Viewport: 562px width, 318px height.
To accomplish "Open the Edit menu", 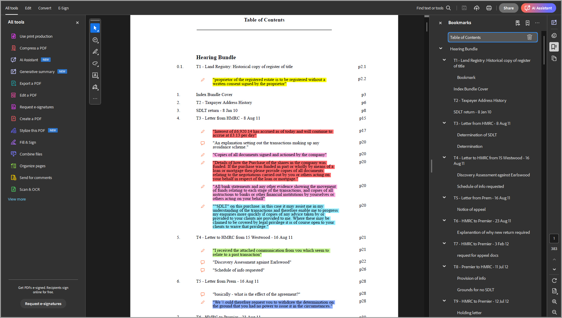I will 28,8.
